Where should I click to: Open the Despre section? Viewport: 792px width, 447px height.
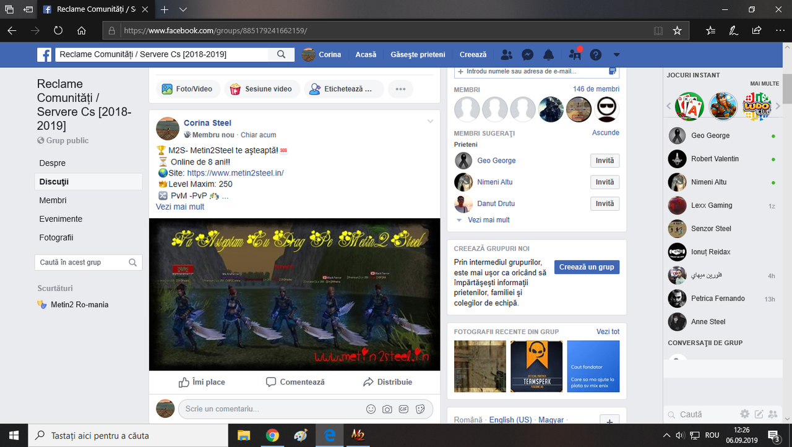(53, 163)
